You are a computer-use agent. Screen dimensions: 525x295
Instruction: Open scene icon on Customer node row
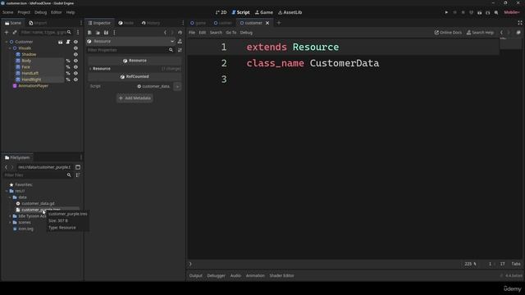(x=60, y=42)
